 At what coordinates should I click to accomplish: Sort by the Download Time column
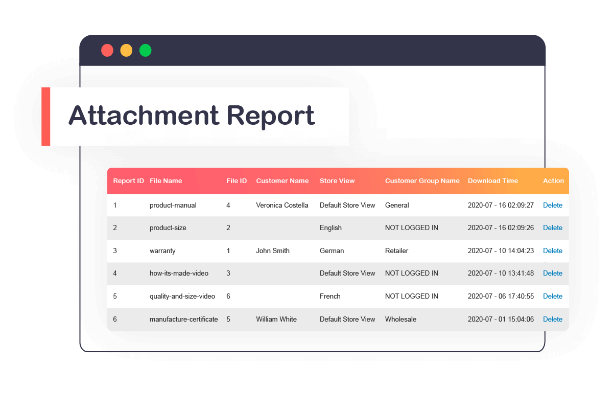coord(493,180)
